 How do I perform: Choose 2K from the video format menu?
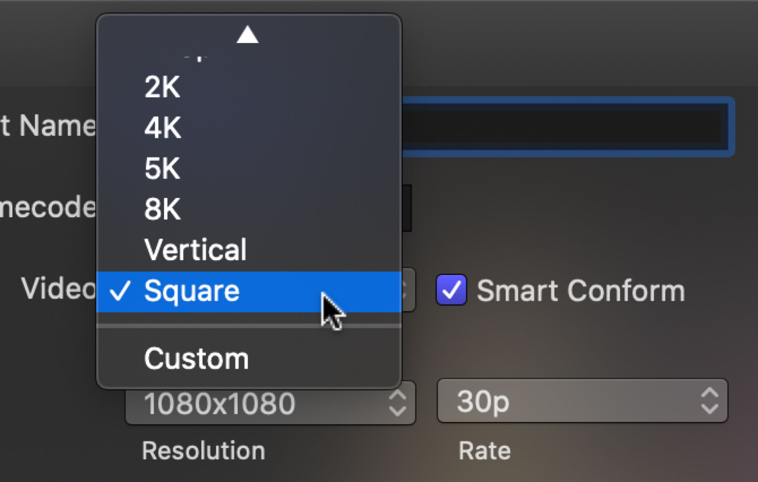162,87
